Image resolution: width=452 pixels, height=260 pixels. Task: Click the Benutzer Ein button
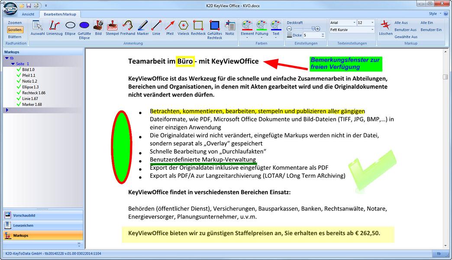pos(431,30)
